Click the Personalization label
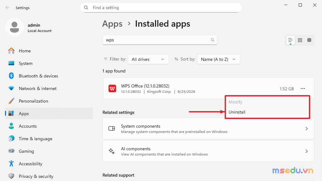Viewport: 322px width, 181px height. (x=33, y=101)
